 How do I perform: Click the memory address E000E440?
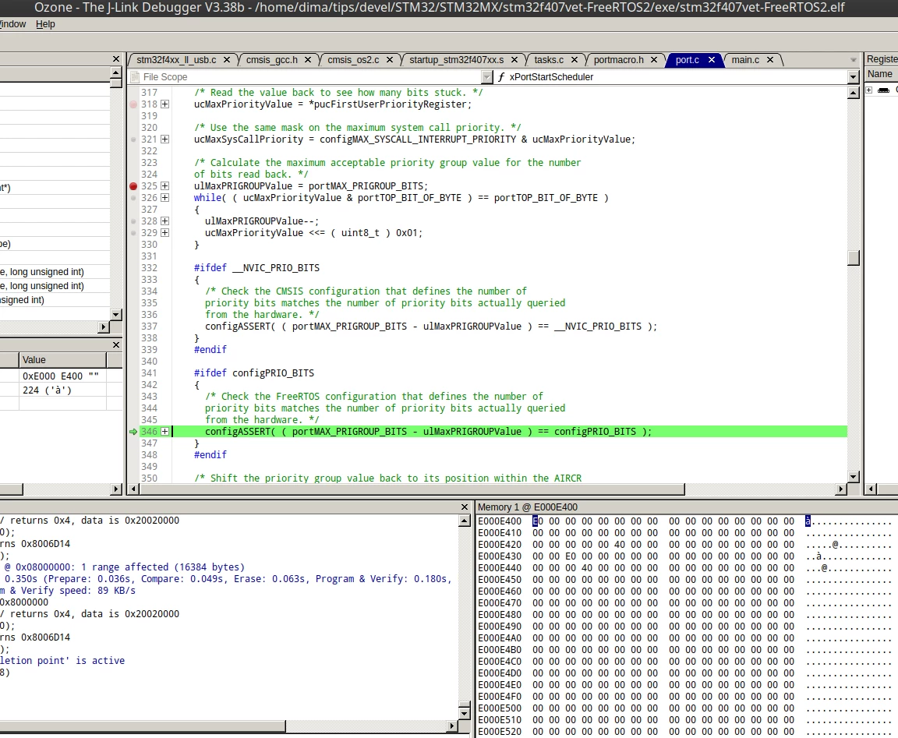[500, 568]
